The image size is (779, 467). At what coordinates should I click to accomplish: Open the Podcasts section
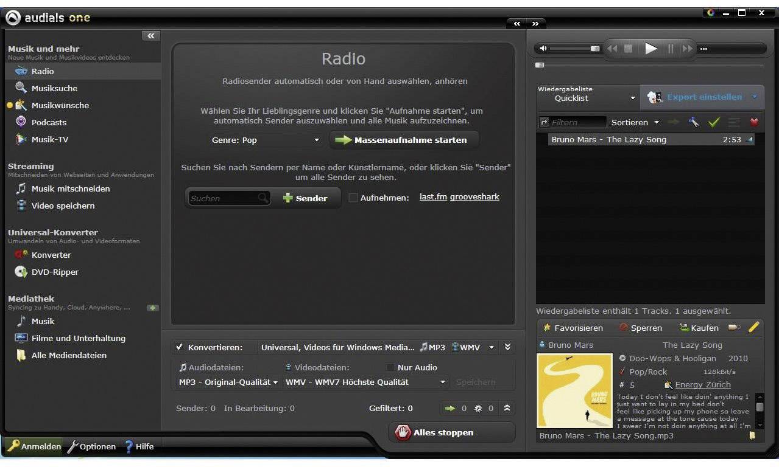(49, 122)
